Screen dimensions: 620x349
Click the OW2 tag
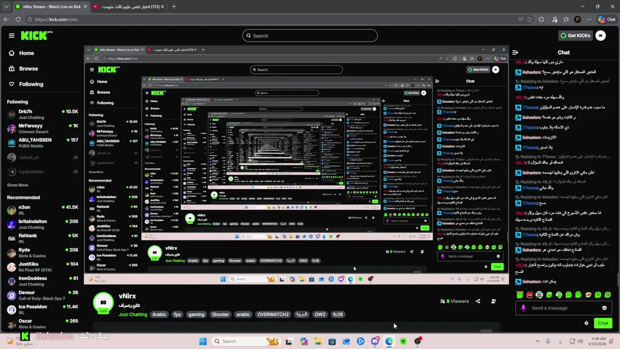pyautogui.click(x=320, y=315)
